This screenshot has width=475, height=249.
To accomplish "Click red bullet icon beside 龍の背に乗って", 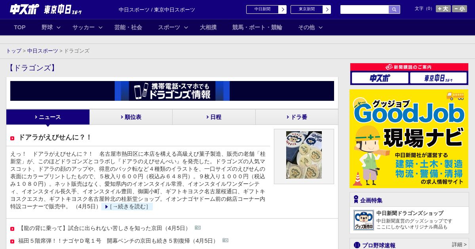I will pos(12,229).
